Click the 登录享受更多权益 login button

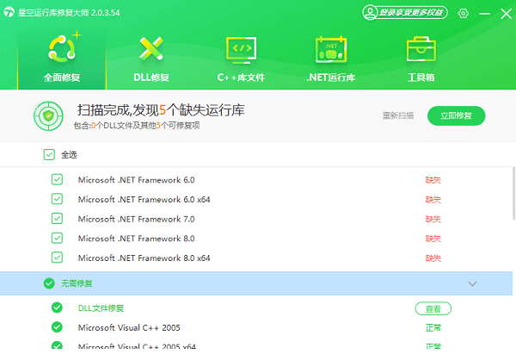pos(405,12)
